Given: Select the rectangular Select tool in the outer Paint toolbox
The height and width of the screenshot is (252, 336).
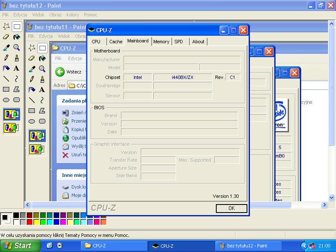Looking at the screenshot, I should [17, 26].
